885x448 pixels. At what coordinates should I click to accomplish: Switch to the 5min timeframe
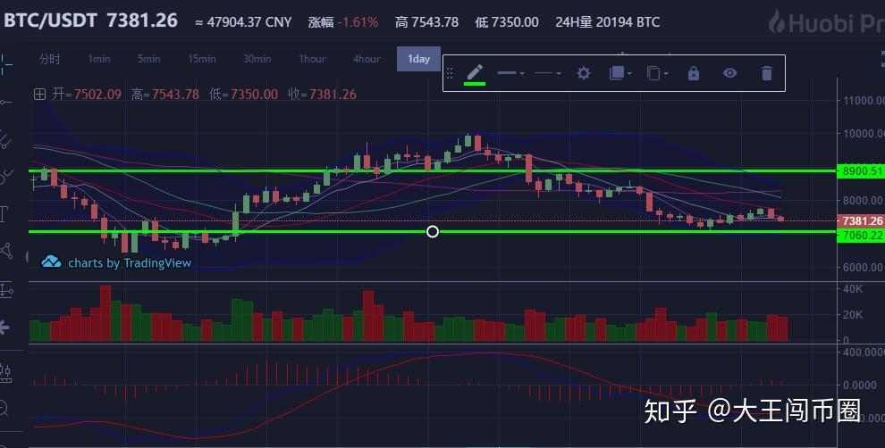click(149, 59)
